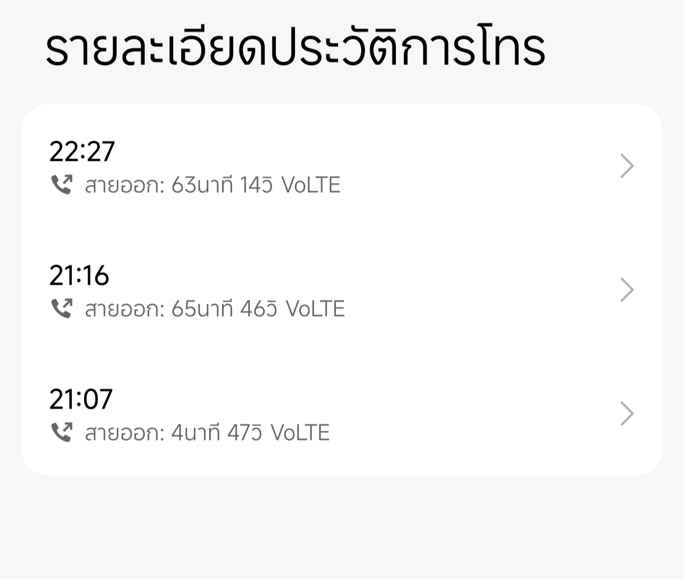Tap the 65นาที 46วิ call duration
The height and width of the screenshot is (579, 684).
(224, 309)
